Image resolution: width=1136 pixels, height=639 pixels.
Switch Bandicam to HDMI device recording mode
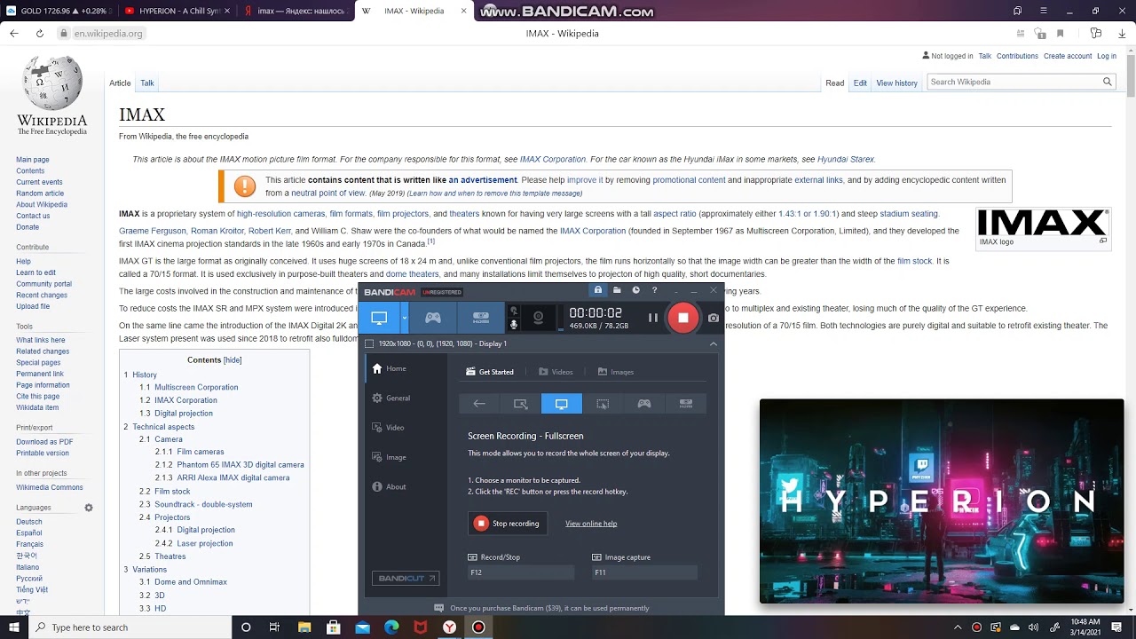481,318
